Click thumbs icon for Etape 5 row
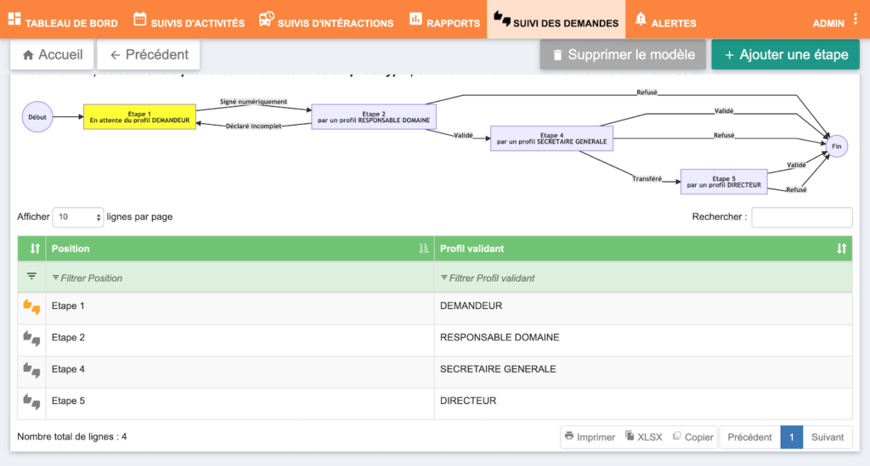This screenshot has height=466, width=870. pyautogui.click(x=31, y=401)
